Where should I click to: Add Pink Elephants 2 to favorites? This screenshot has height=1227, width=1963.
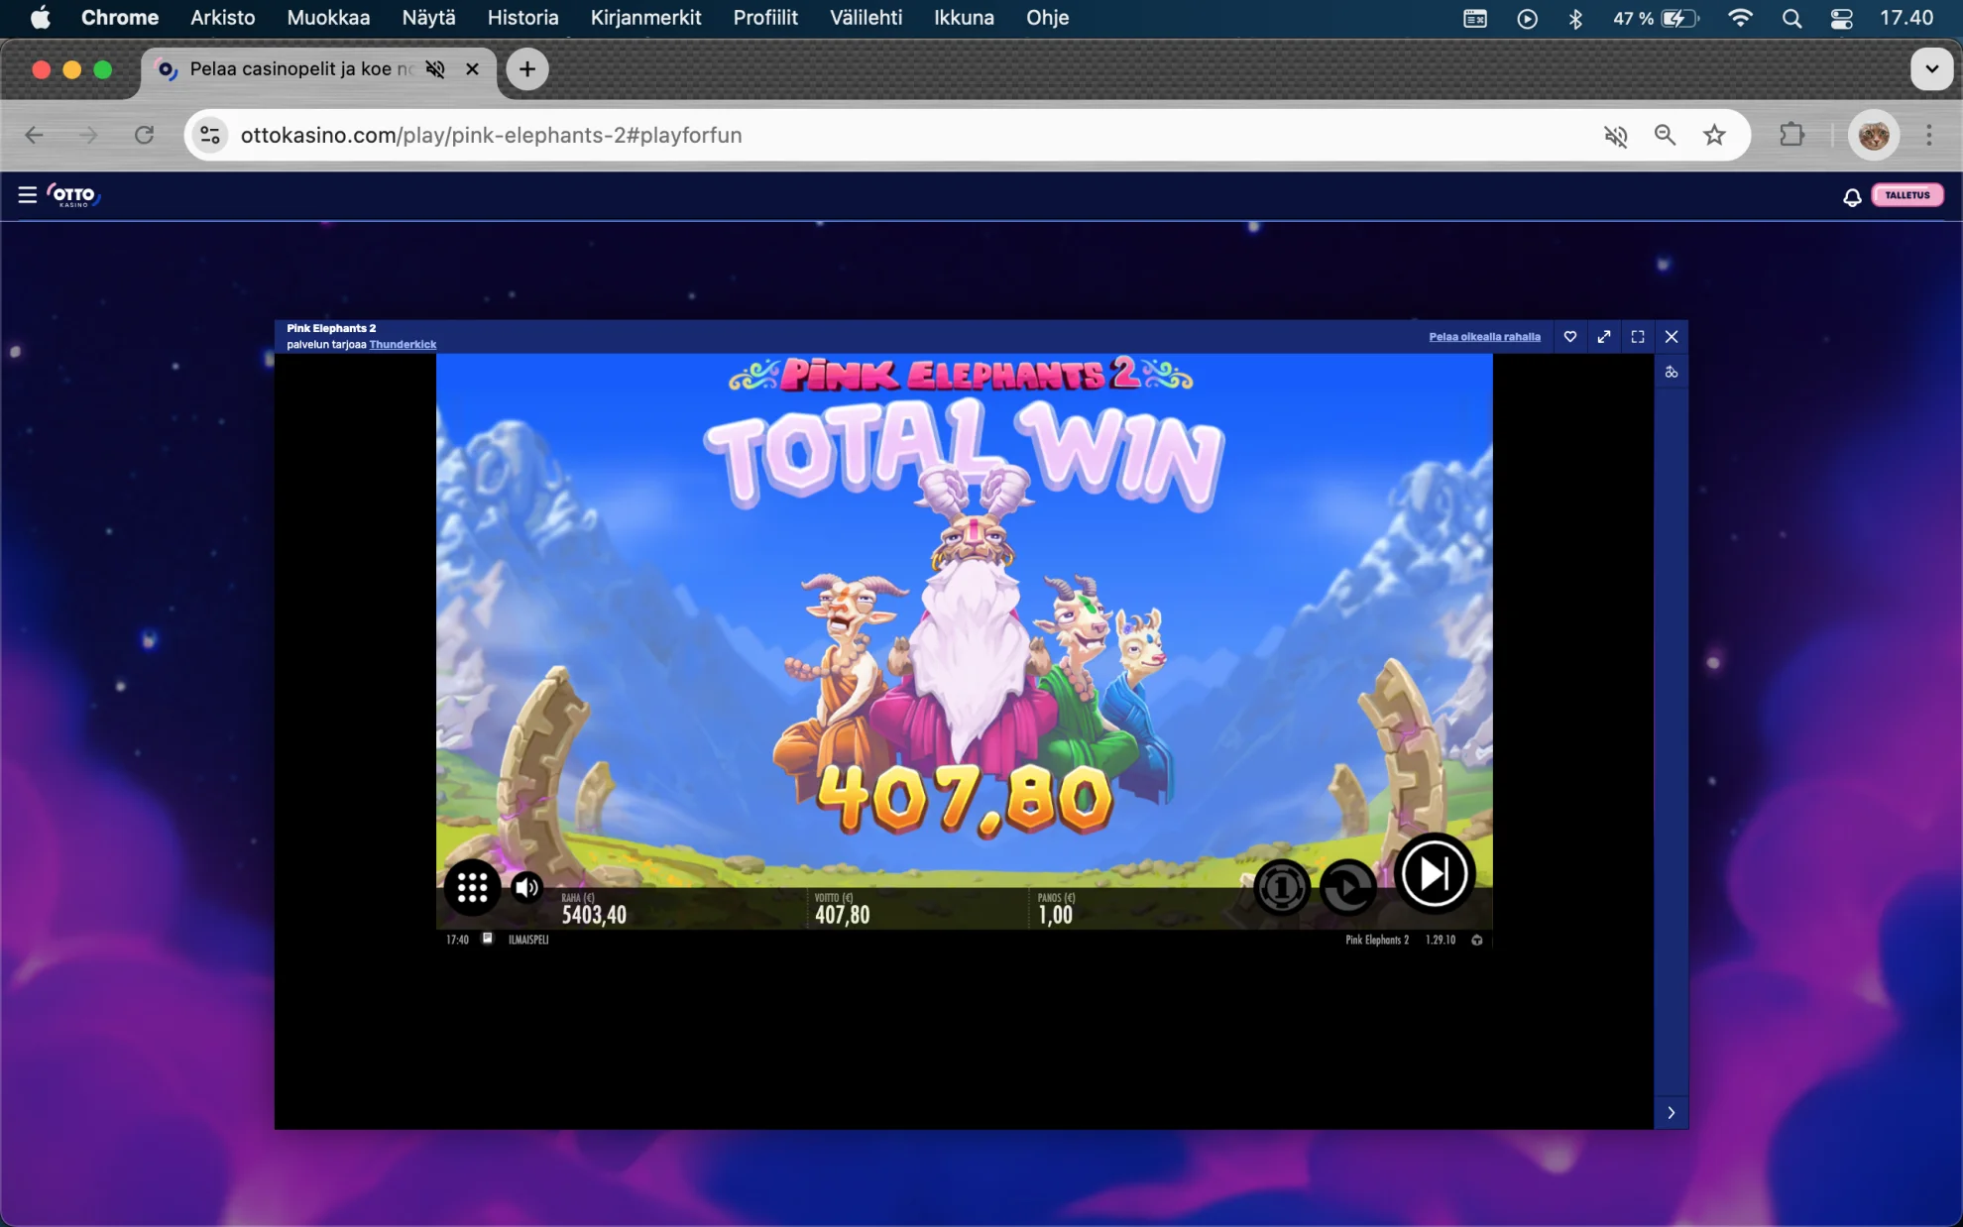[1570, 337]
